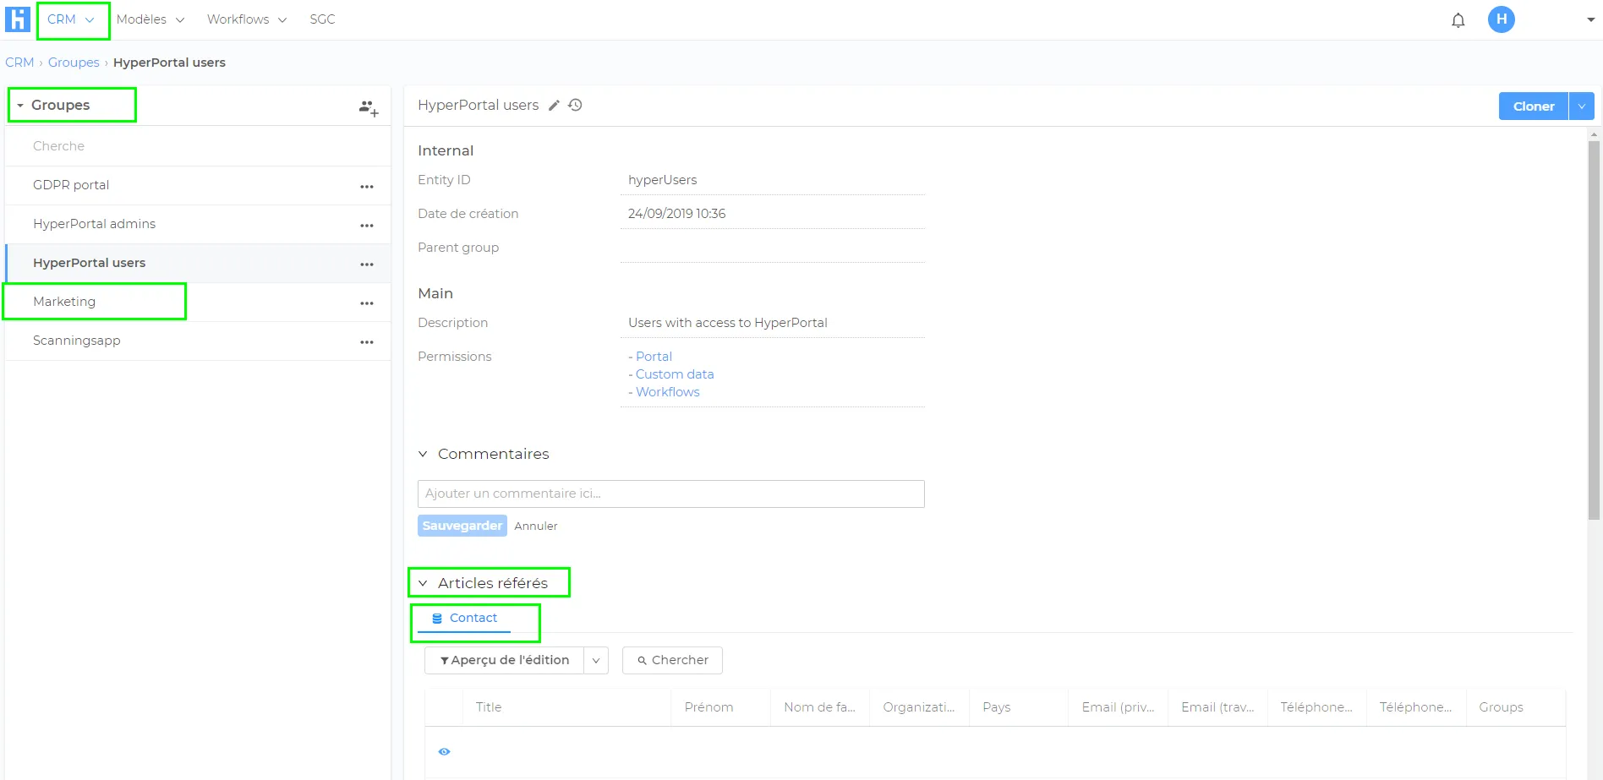Screen dimensions: 1603x780
Task: Open the notifications bell
Action: [x=1458, y=20]
